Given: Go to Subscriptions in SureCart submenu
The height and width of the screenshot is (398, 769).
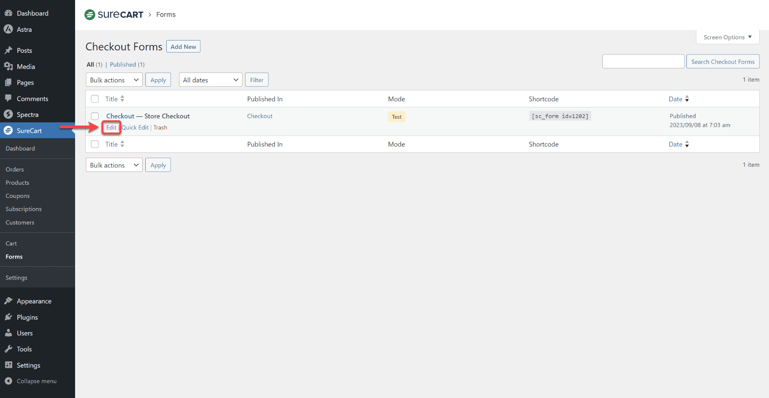Looking at the screenshot, I should tap(24, 209).
